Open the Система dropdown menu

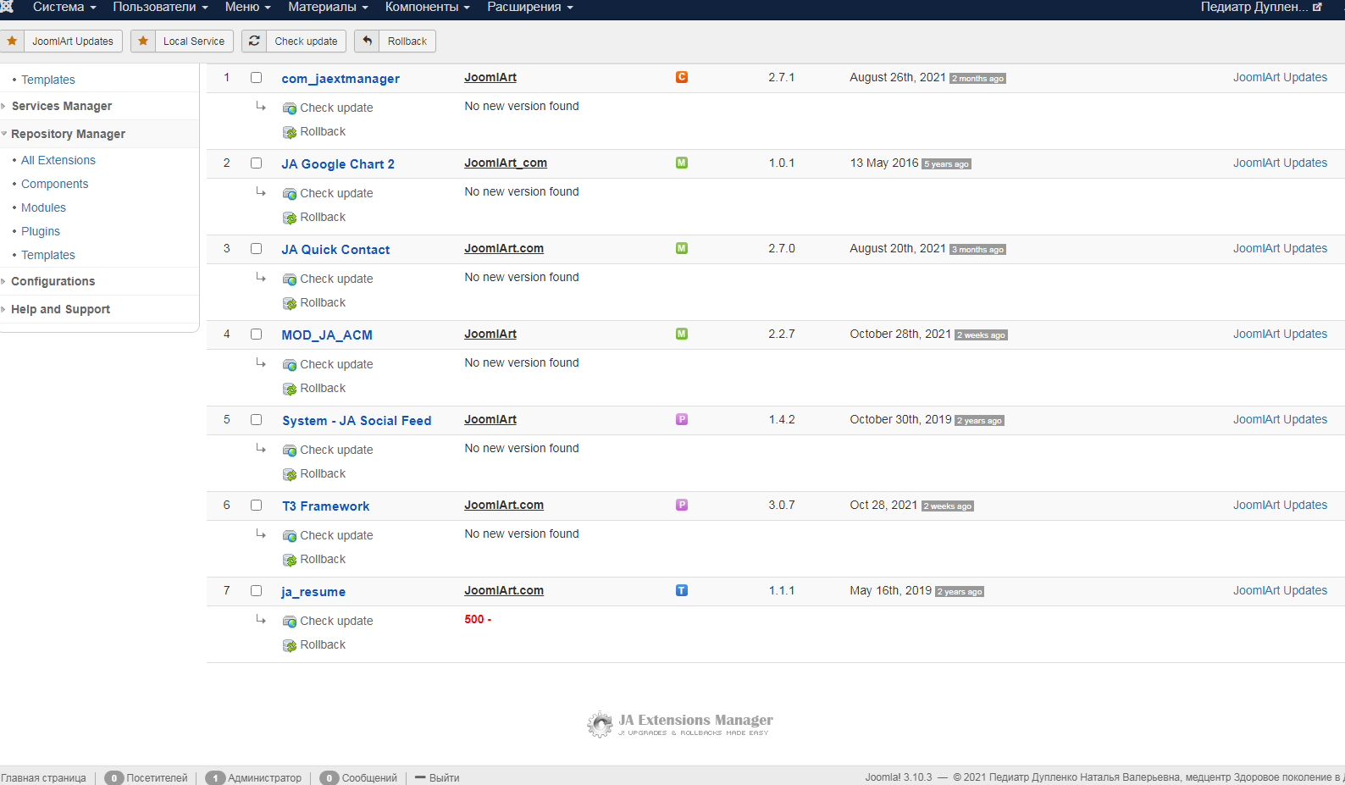point(64,8)
